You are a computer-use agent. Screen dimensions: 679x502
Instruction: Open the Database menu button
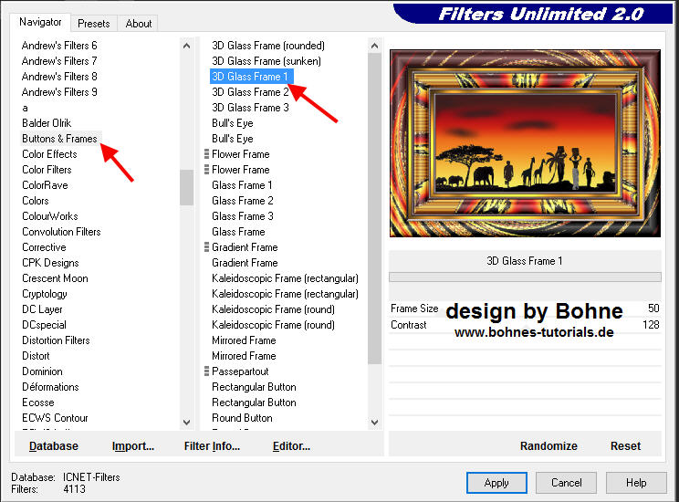pos(54,446)
